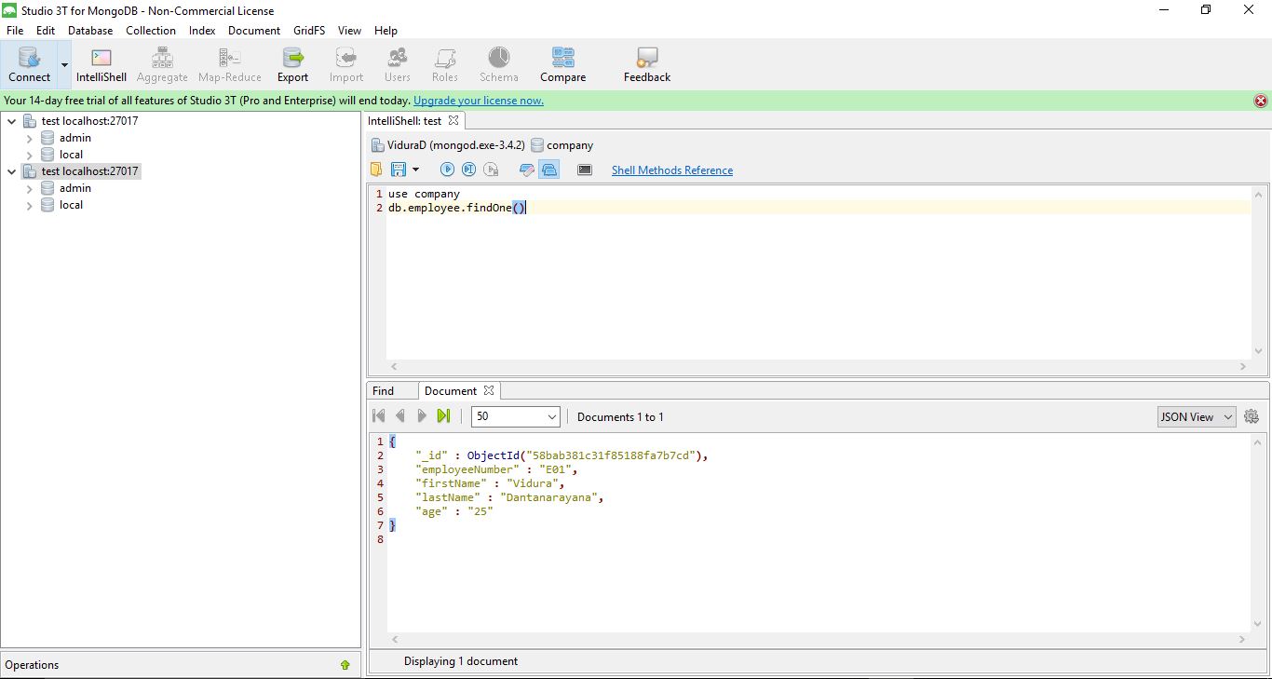Dismiss the trial banner with red X
This screenshot has height=679, width=1272.
[1261, 101]
